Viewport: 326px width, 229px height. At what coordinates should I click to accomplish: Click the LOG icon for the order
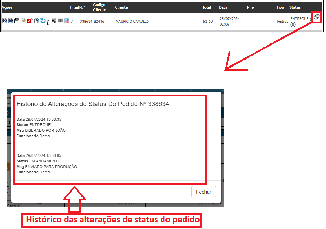click(x=54, y=21)
